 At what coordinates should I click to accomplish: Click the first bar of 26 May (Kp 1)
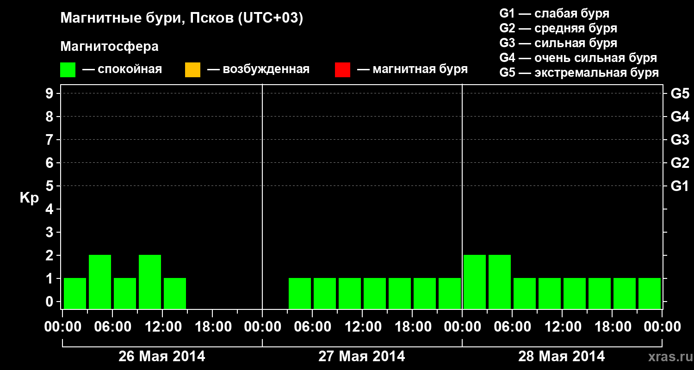[75, 293]
